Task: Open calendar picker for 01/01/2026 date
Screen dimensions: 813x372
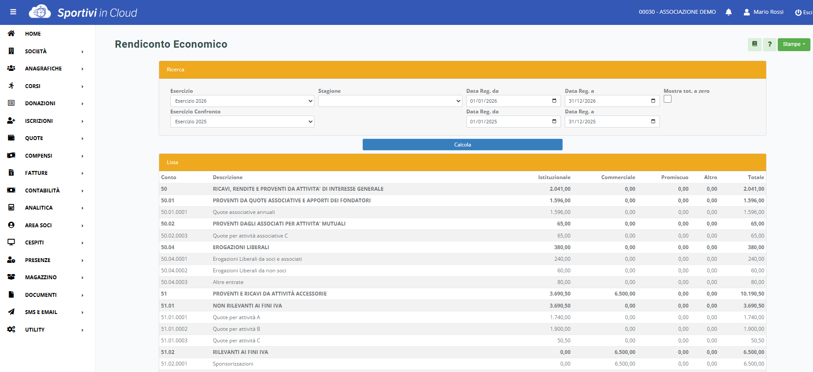Action: [x=554, y=101]
